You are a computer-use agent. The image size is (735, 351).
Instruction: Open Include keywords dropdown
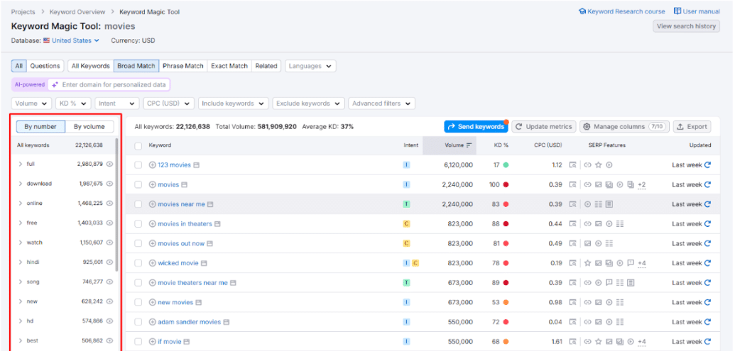coord(234,104)
